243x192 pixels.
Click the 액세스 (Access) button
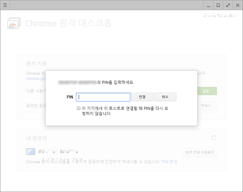tap(207, 105)
